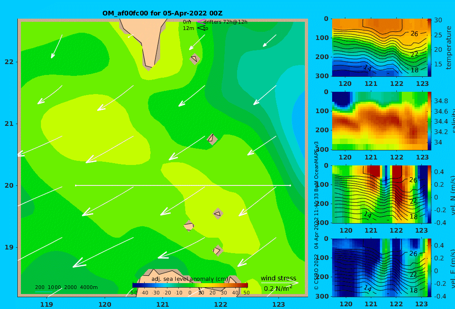Click the 'vel. E (m/s)' axis label

[x=453, y=269]
